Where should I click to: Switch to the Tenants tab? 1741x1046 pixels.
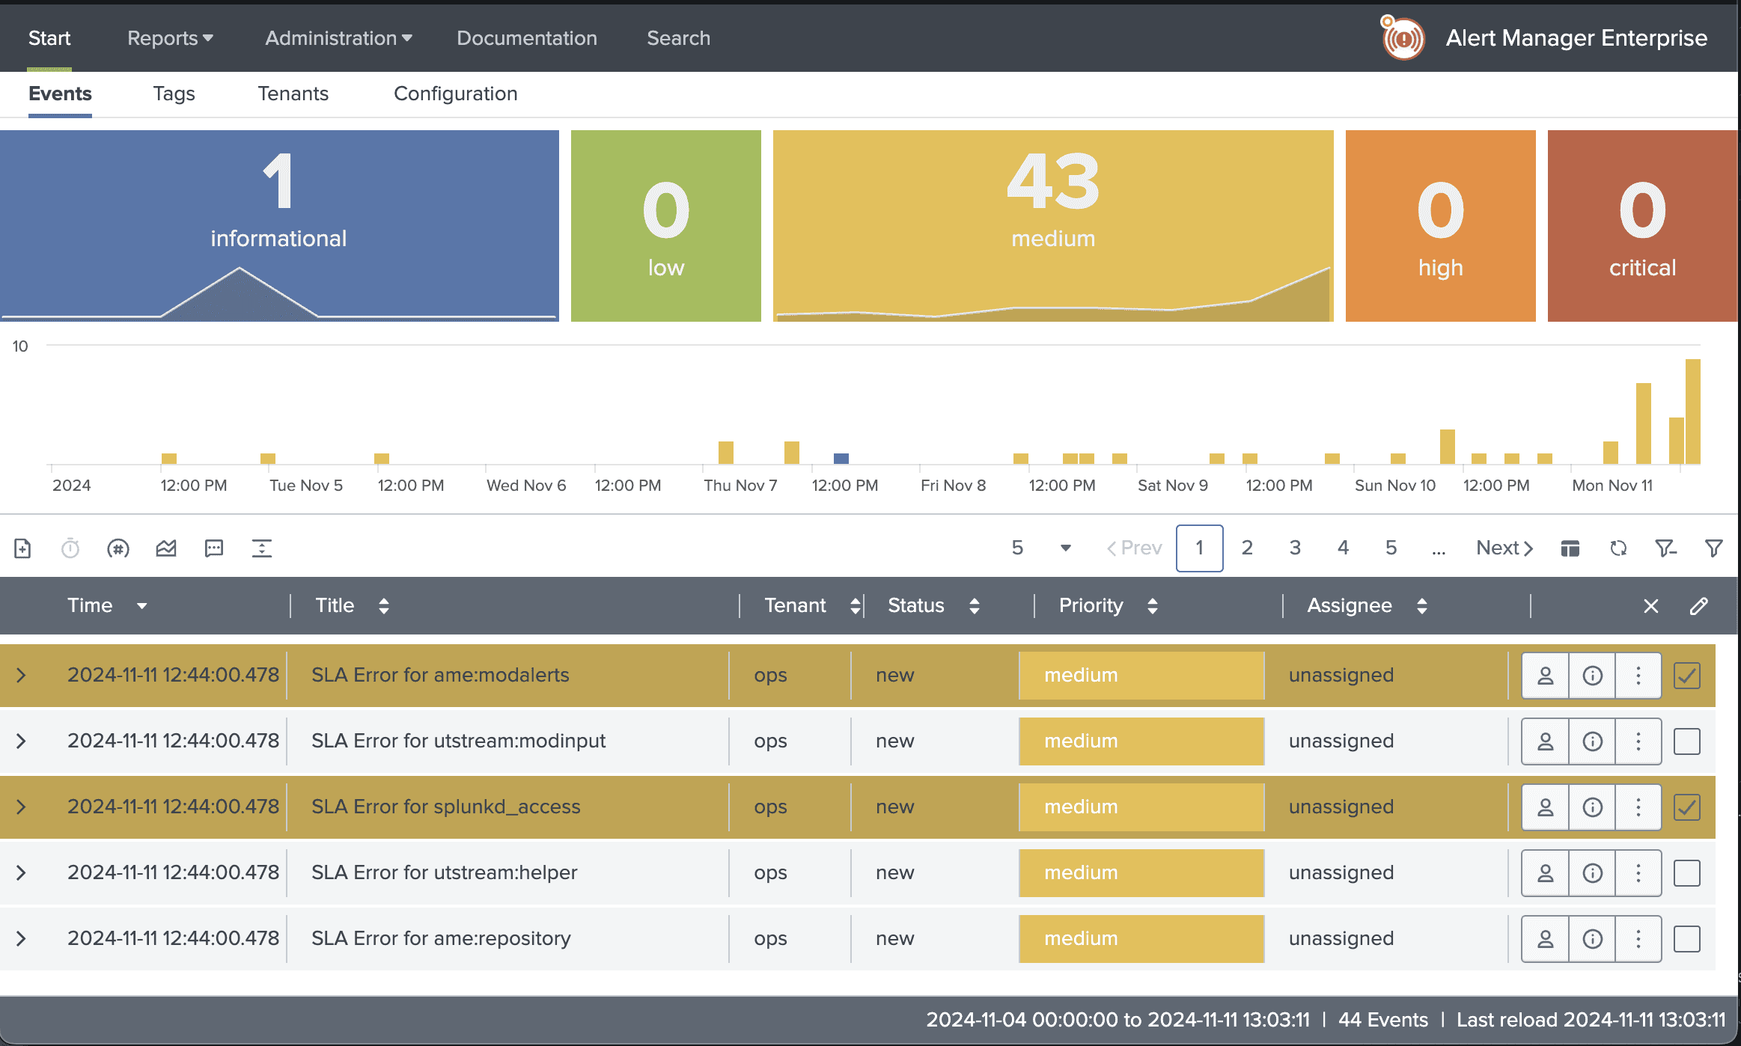(x=293, y=94)
